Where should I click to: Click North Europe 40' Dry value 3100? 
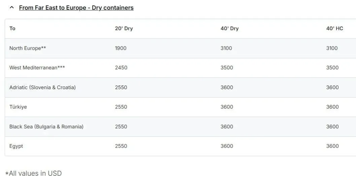pyautogui.click(x=226, y=48)
